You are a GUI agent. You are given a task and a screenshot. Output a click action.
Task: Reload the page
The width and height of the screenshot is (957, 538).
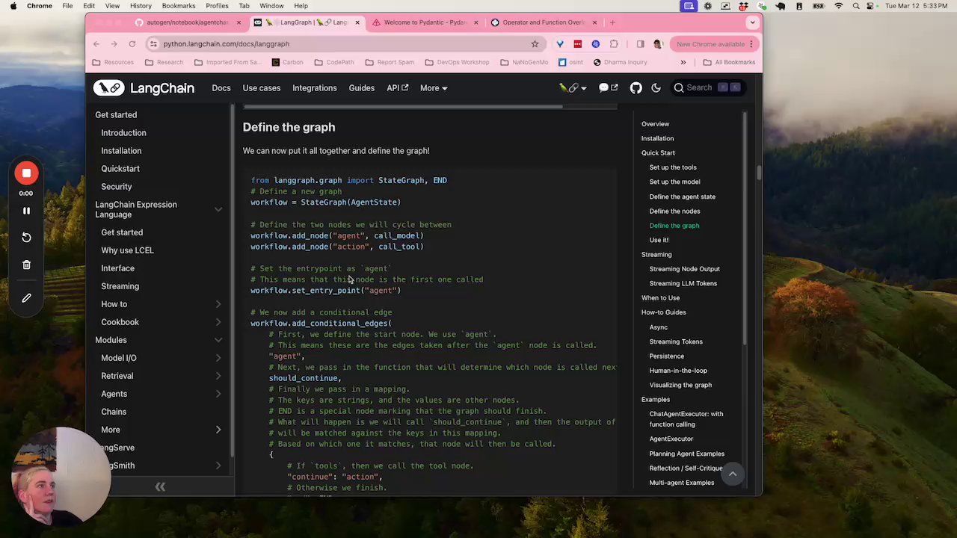[132, 44]
